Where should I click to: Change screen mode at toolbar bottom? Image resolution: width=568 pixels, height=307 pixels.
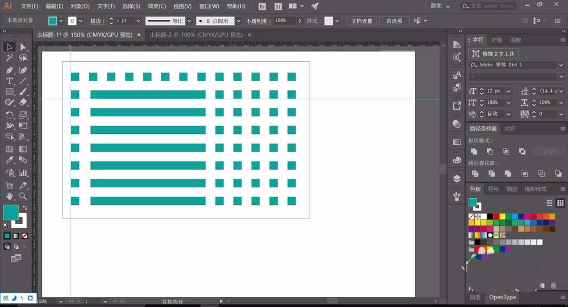[16, 258]
